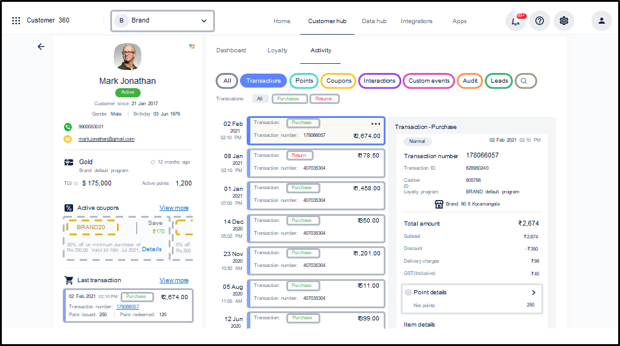620x346 pixels.
Task: Click the email envelope icon
Action: [x=68, y=139]
